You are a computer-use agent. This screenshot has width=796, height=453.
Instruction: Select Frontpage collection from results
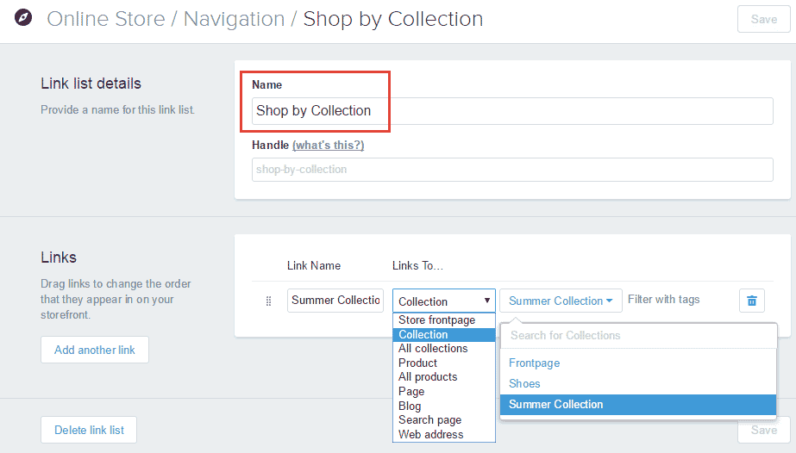(x=534, y=363)
